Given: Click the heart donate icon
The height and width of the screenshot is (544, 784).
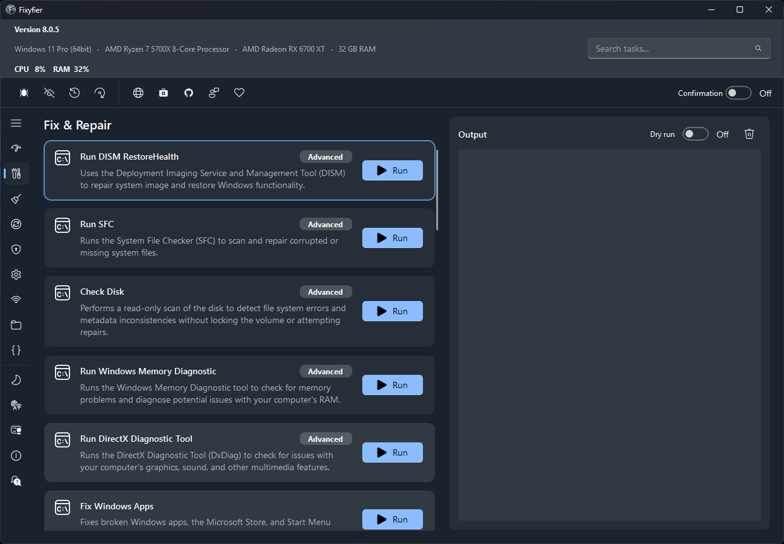Looking at the screenshot, I should click(x=239, y=93).
